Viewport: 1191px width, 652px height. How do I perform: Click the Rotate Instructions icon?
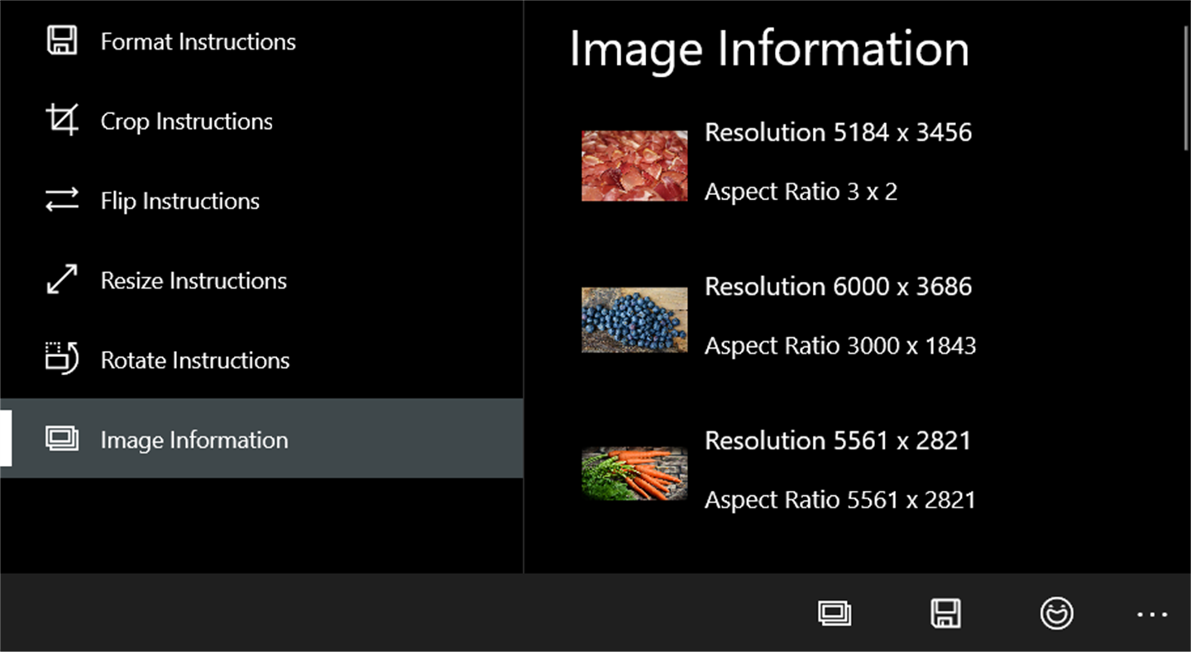click(62, 359)
